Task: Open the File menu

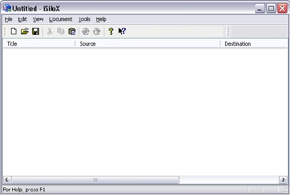Action: click(x=8, y=19)
